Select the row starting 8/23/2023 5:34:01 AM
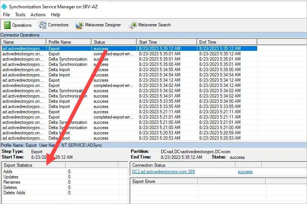307x204 pixels. (129, 96)
